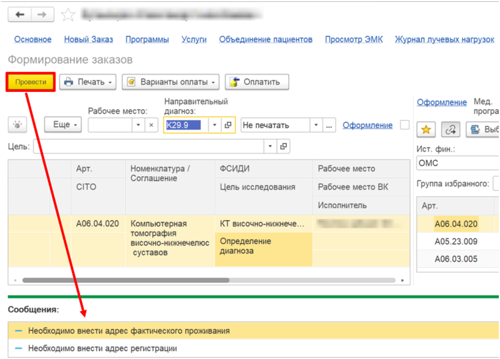Click the Оплатить button
This screenshot has height=359, width=500.
click(x=256, y=82)
